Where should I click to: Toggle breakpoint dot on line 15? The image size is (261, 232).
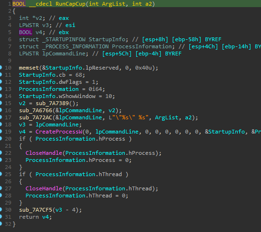point(0,103)
